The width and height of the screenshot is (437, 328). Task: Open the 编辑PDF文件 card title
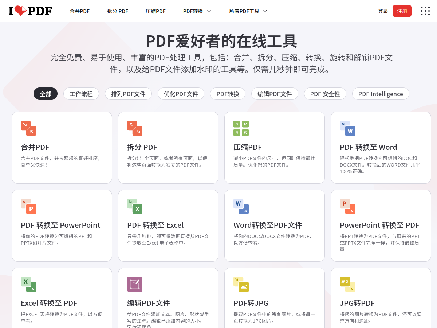[x=149, y=303]
